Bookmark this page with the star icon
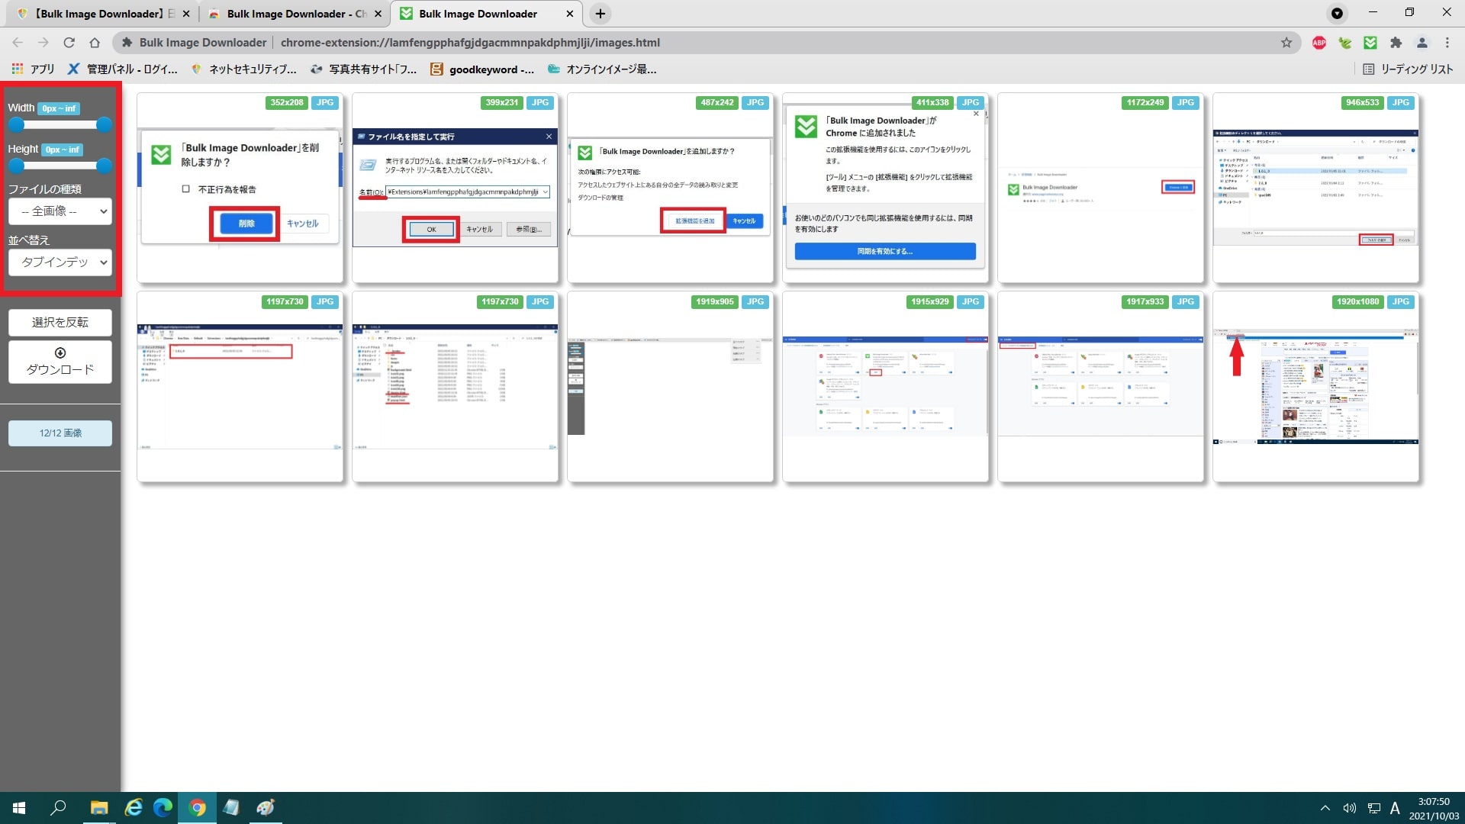The image size is (1465, 824). [1286, 43]
